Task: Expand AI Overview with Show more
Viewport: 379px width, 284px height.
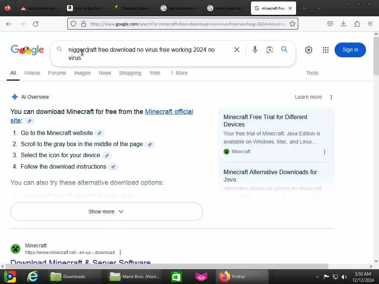Action: (106, 212)
